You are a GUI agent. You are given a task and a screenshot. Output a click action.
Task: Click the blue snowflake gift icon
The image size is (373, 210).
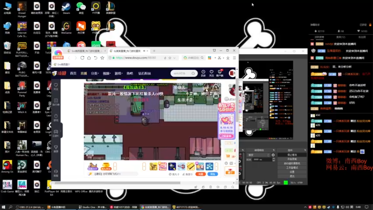pos(209,167)
